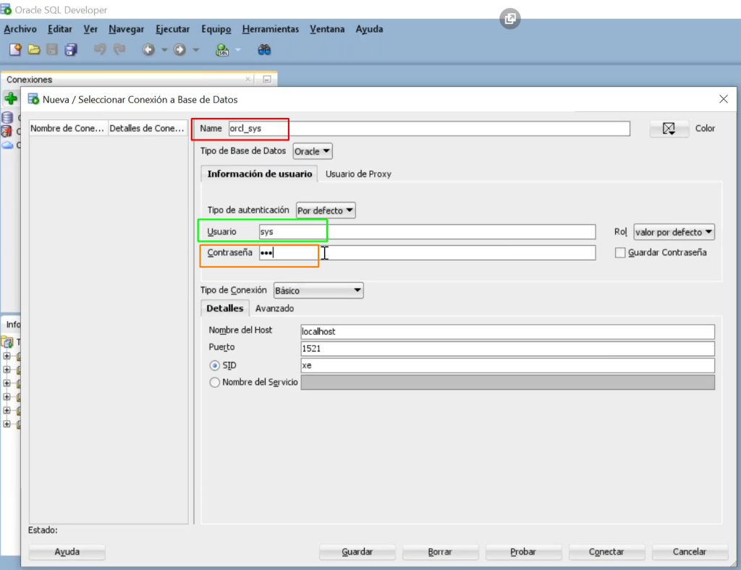This screenshot has width=741, height=570.
Task: Switch to the Avanzado tab
Action: pyautogui.click(x=274, y=308)
